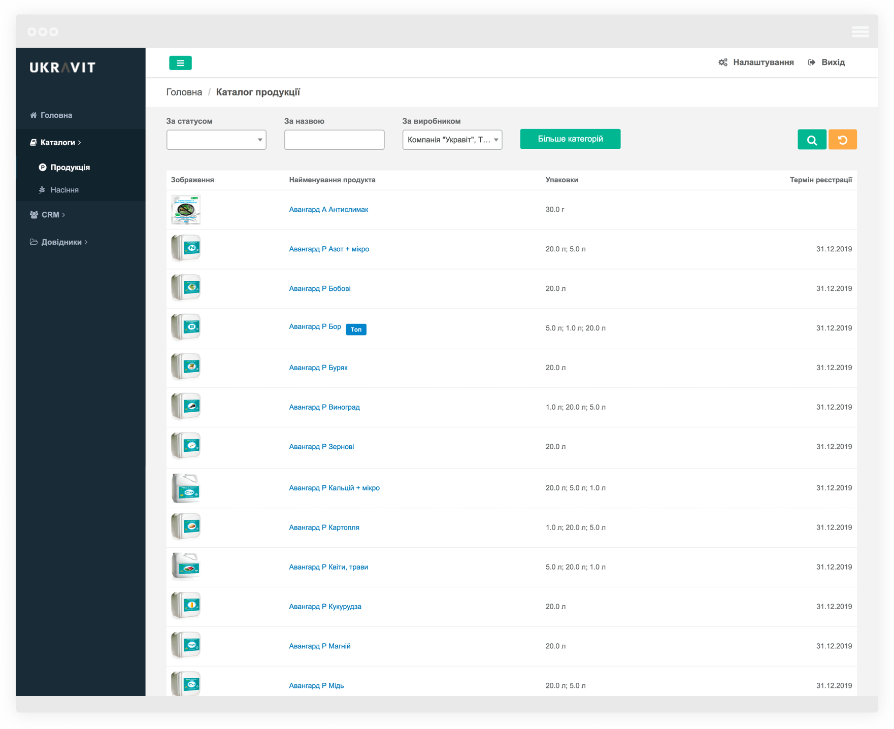Open Авангард Р Магній link
Image resolution: width=894 pixels, height=729 pixels.
320,647
